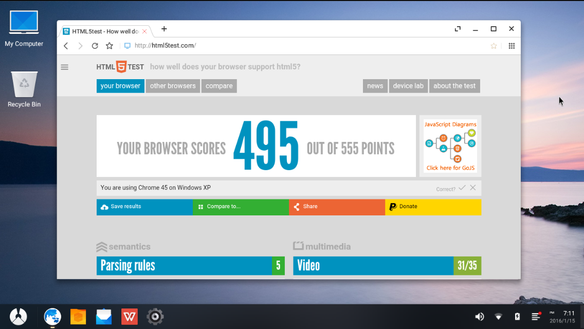Image resolution: width=584 pixels, height=329 pixels.
Task: Click the Save results button
Action: pos(144,207)
